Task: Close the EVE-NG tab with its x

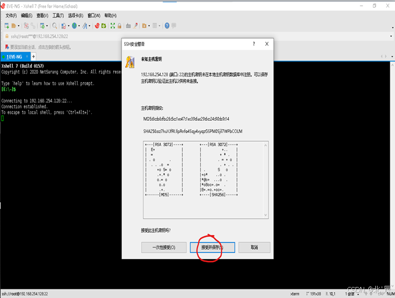Action: (27, 56)
